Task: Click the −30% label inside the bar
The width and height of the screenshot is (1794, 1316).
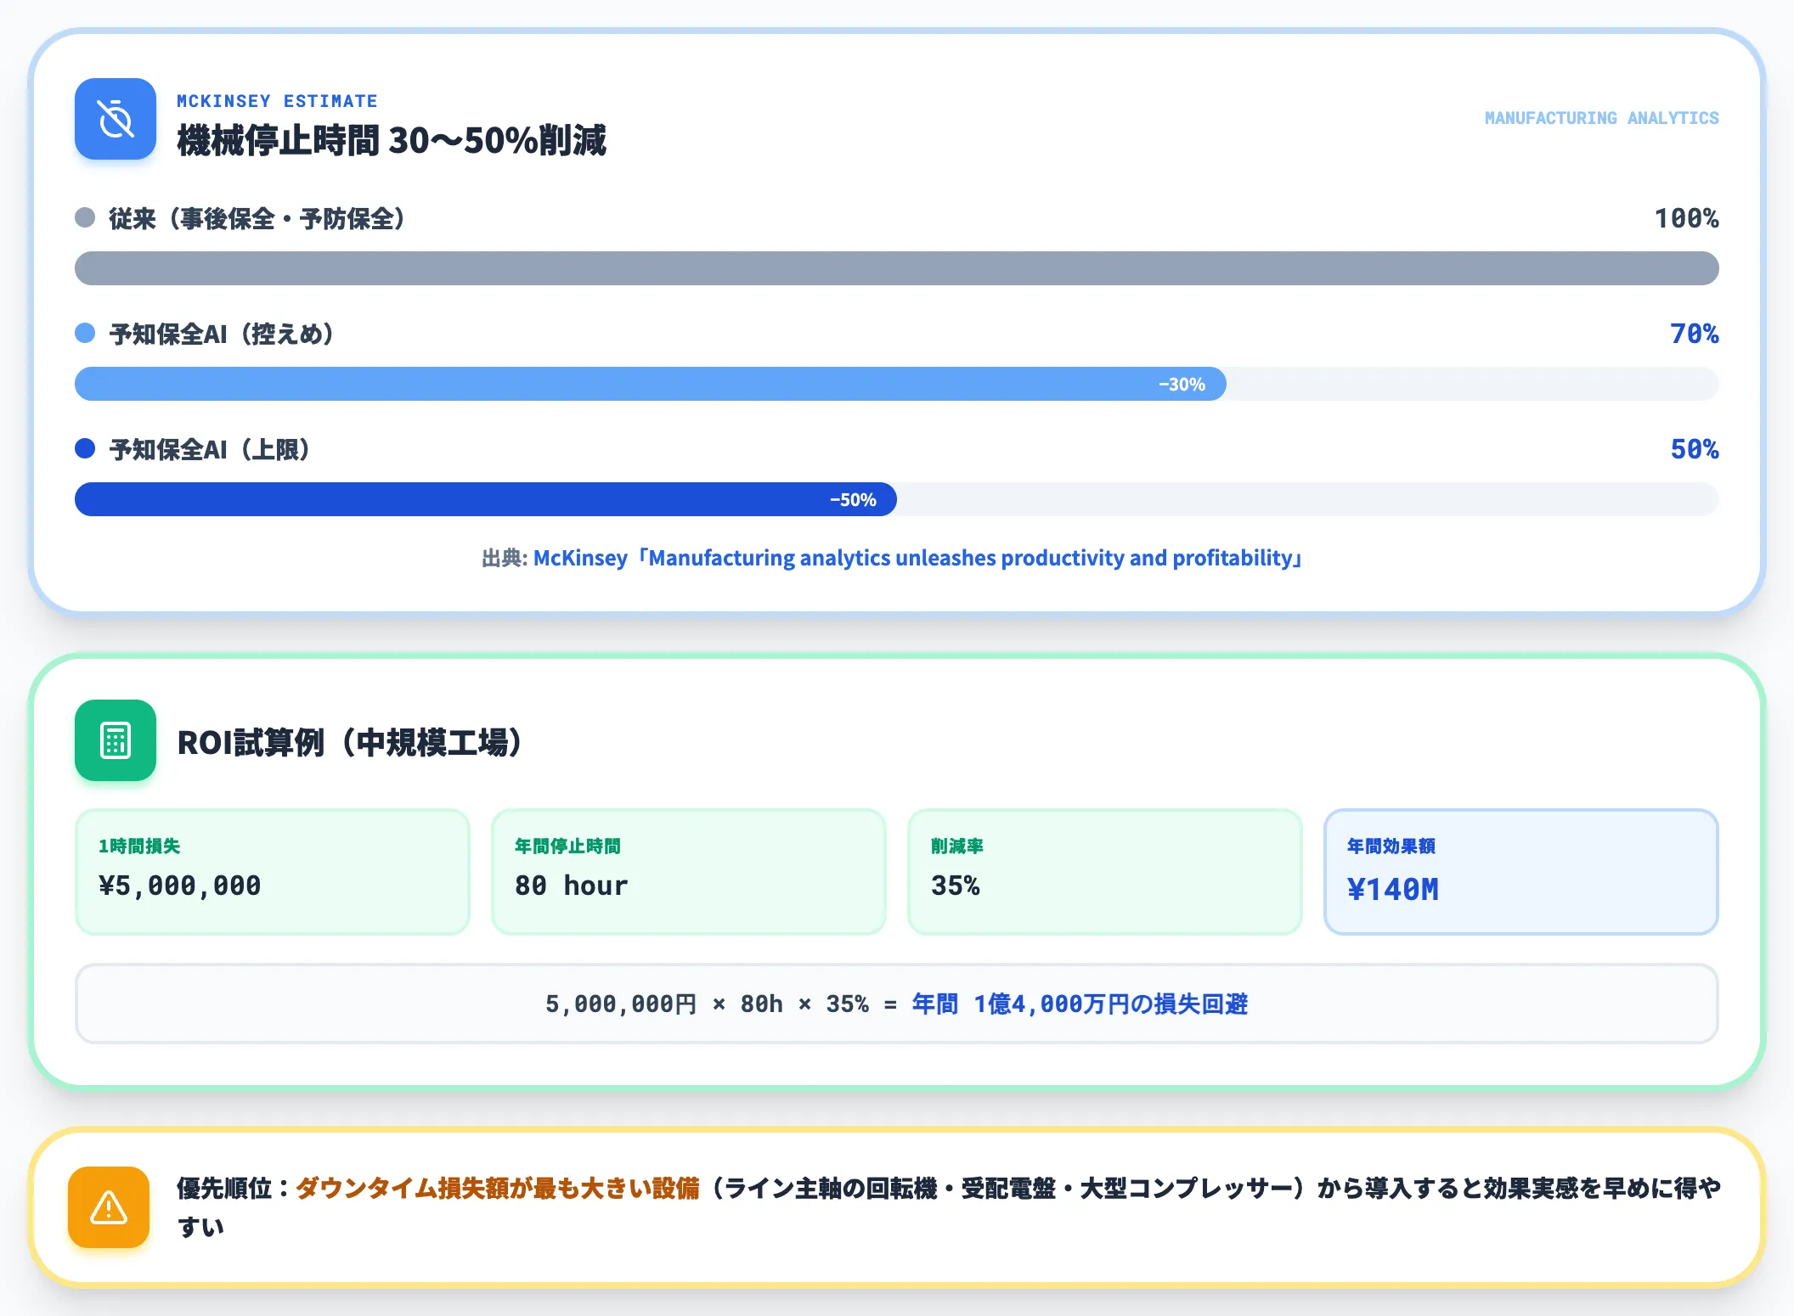Action: coord(1182,385)
